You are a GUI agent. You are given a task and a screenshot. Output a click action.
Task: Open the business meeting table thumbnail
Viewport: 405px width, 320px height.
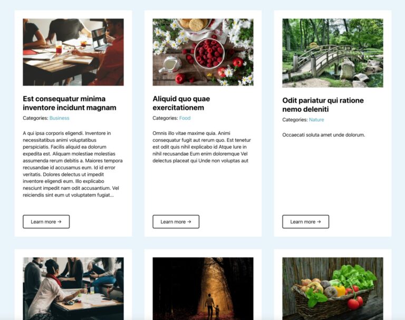pos(73,52)
